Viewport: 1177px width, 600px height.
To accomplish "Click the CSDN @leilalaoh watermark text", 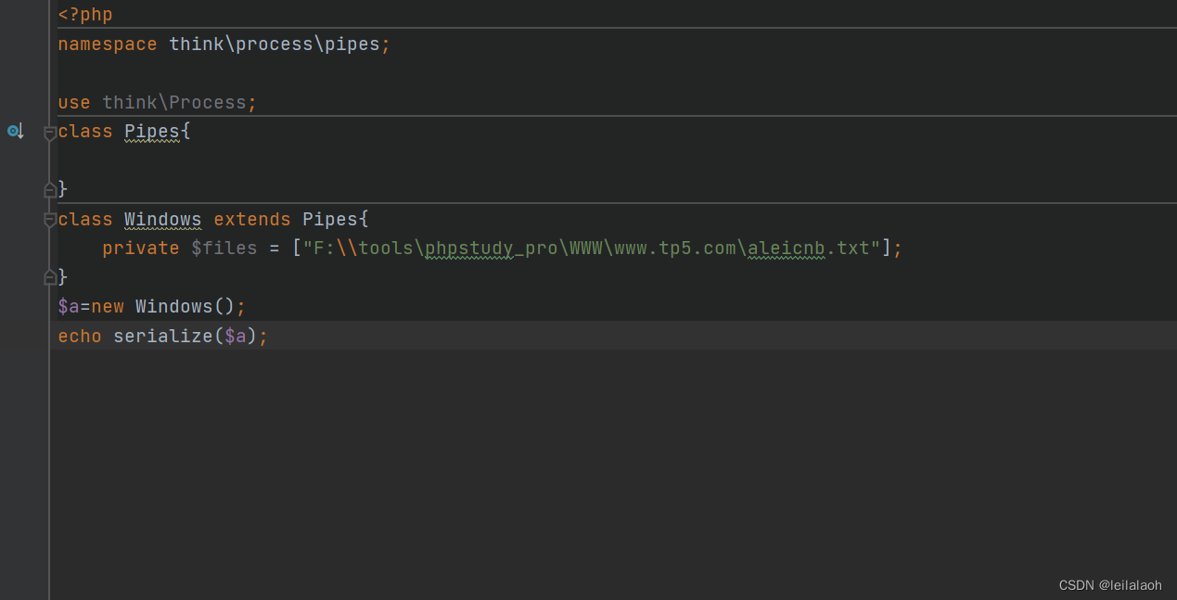I will tap(1110, 585).
